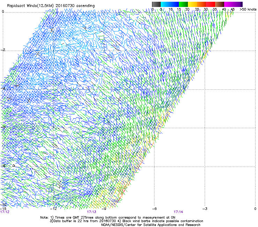This screenshot has width=258, height=227.
Task: Click the legend number 25
Action: click(197, 9)
